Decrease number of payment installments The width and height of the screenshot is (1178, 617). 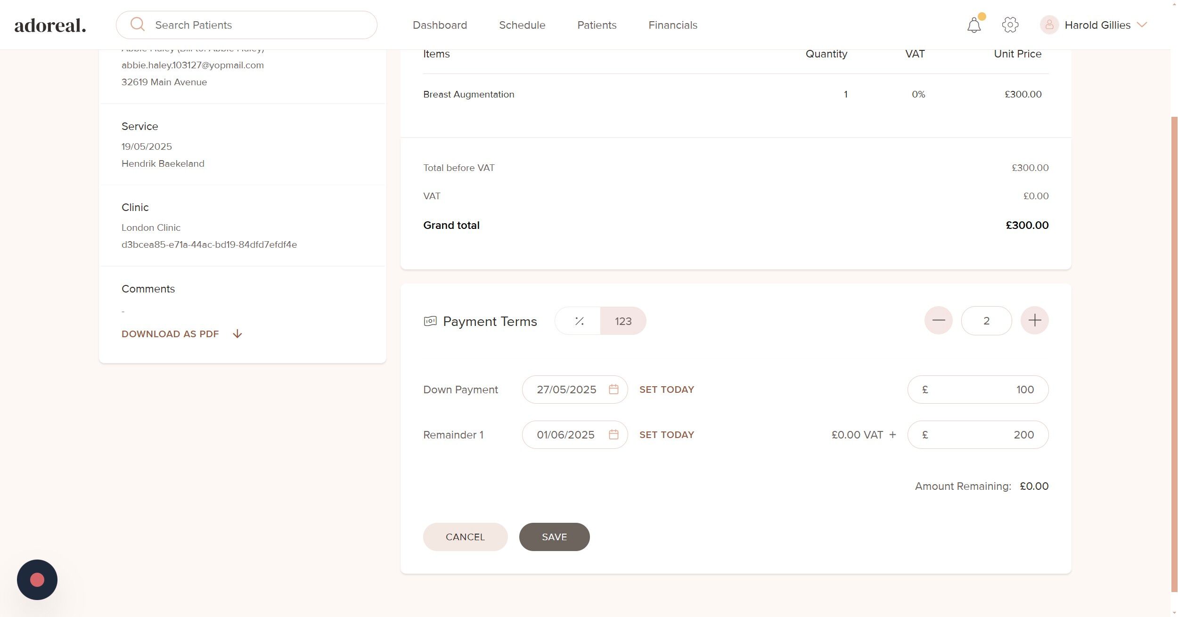938,321
